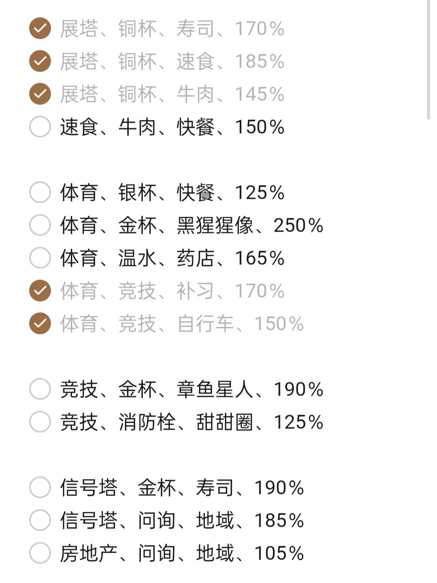The height and width of the screenshot is (583, 437).
Task: Click the text 房地产、问询、地域、105%
Action: coord(182,553)
